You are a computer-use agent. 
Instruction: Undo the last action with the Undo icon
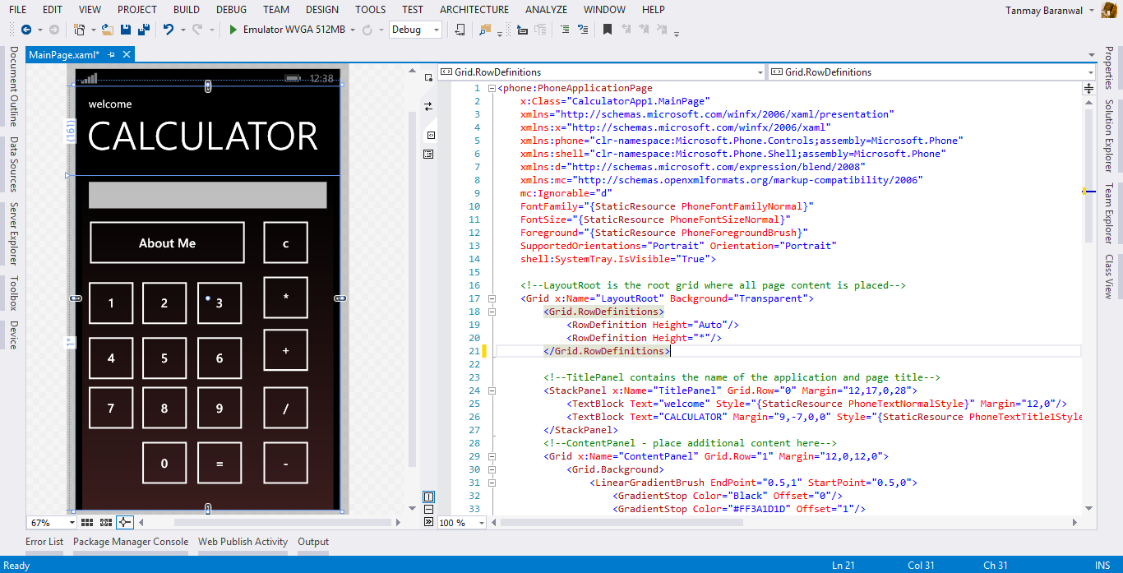click(x=168, y=30)
